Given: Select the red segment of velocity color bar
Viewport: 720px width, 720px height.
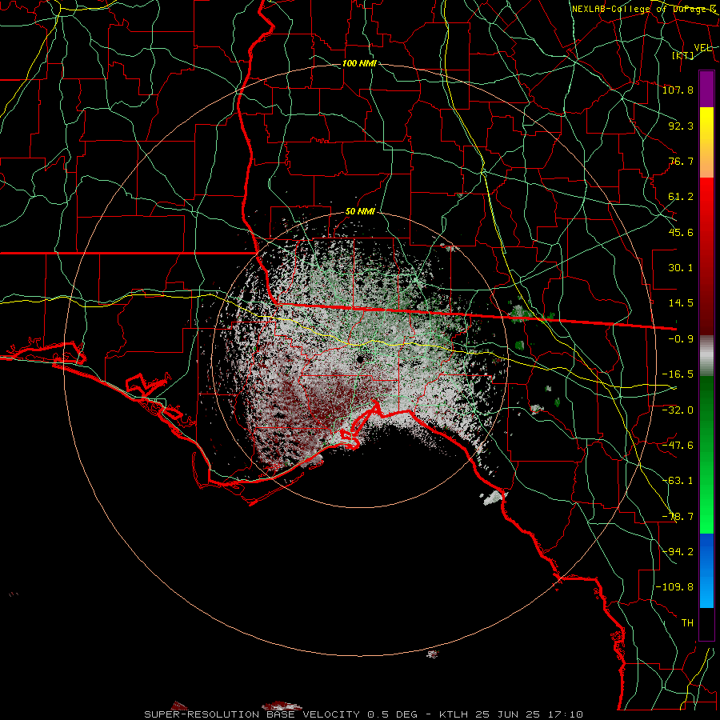Looking at the screenshot, I should point(706,256).
